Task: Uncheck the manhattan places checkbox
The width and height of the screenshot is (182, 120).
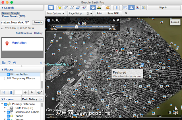Action: (8, 75)
